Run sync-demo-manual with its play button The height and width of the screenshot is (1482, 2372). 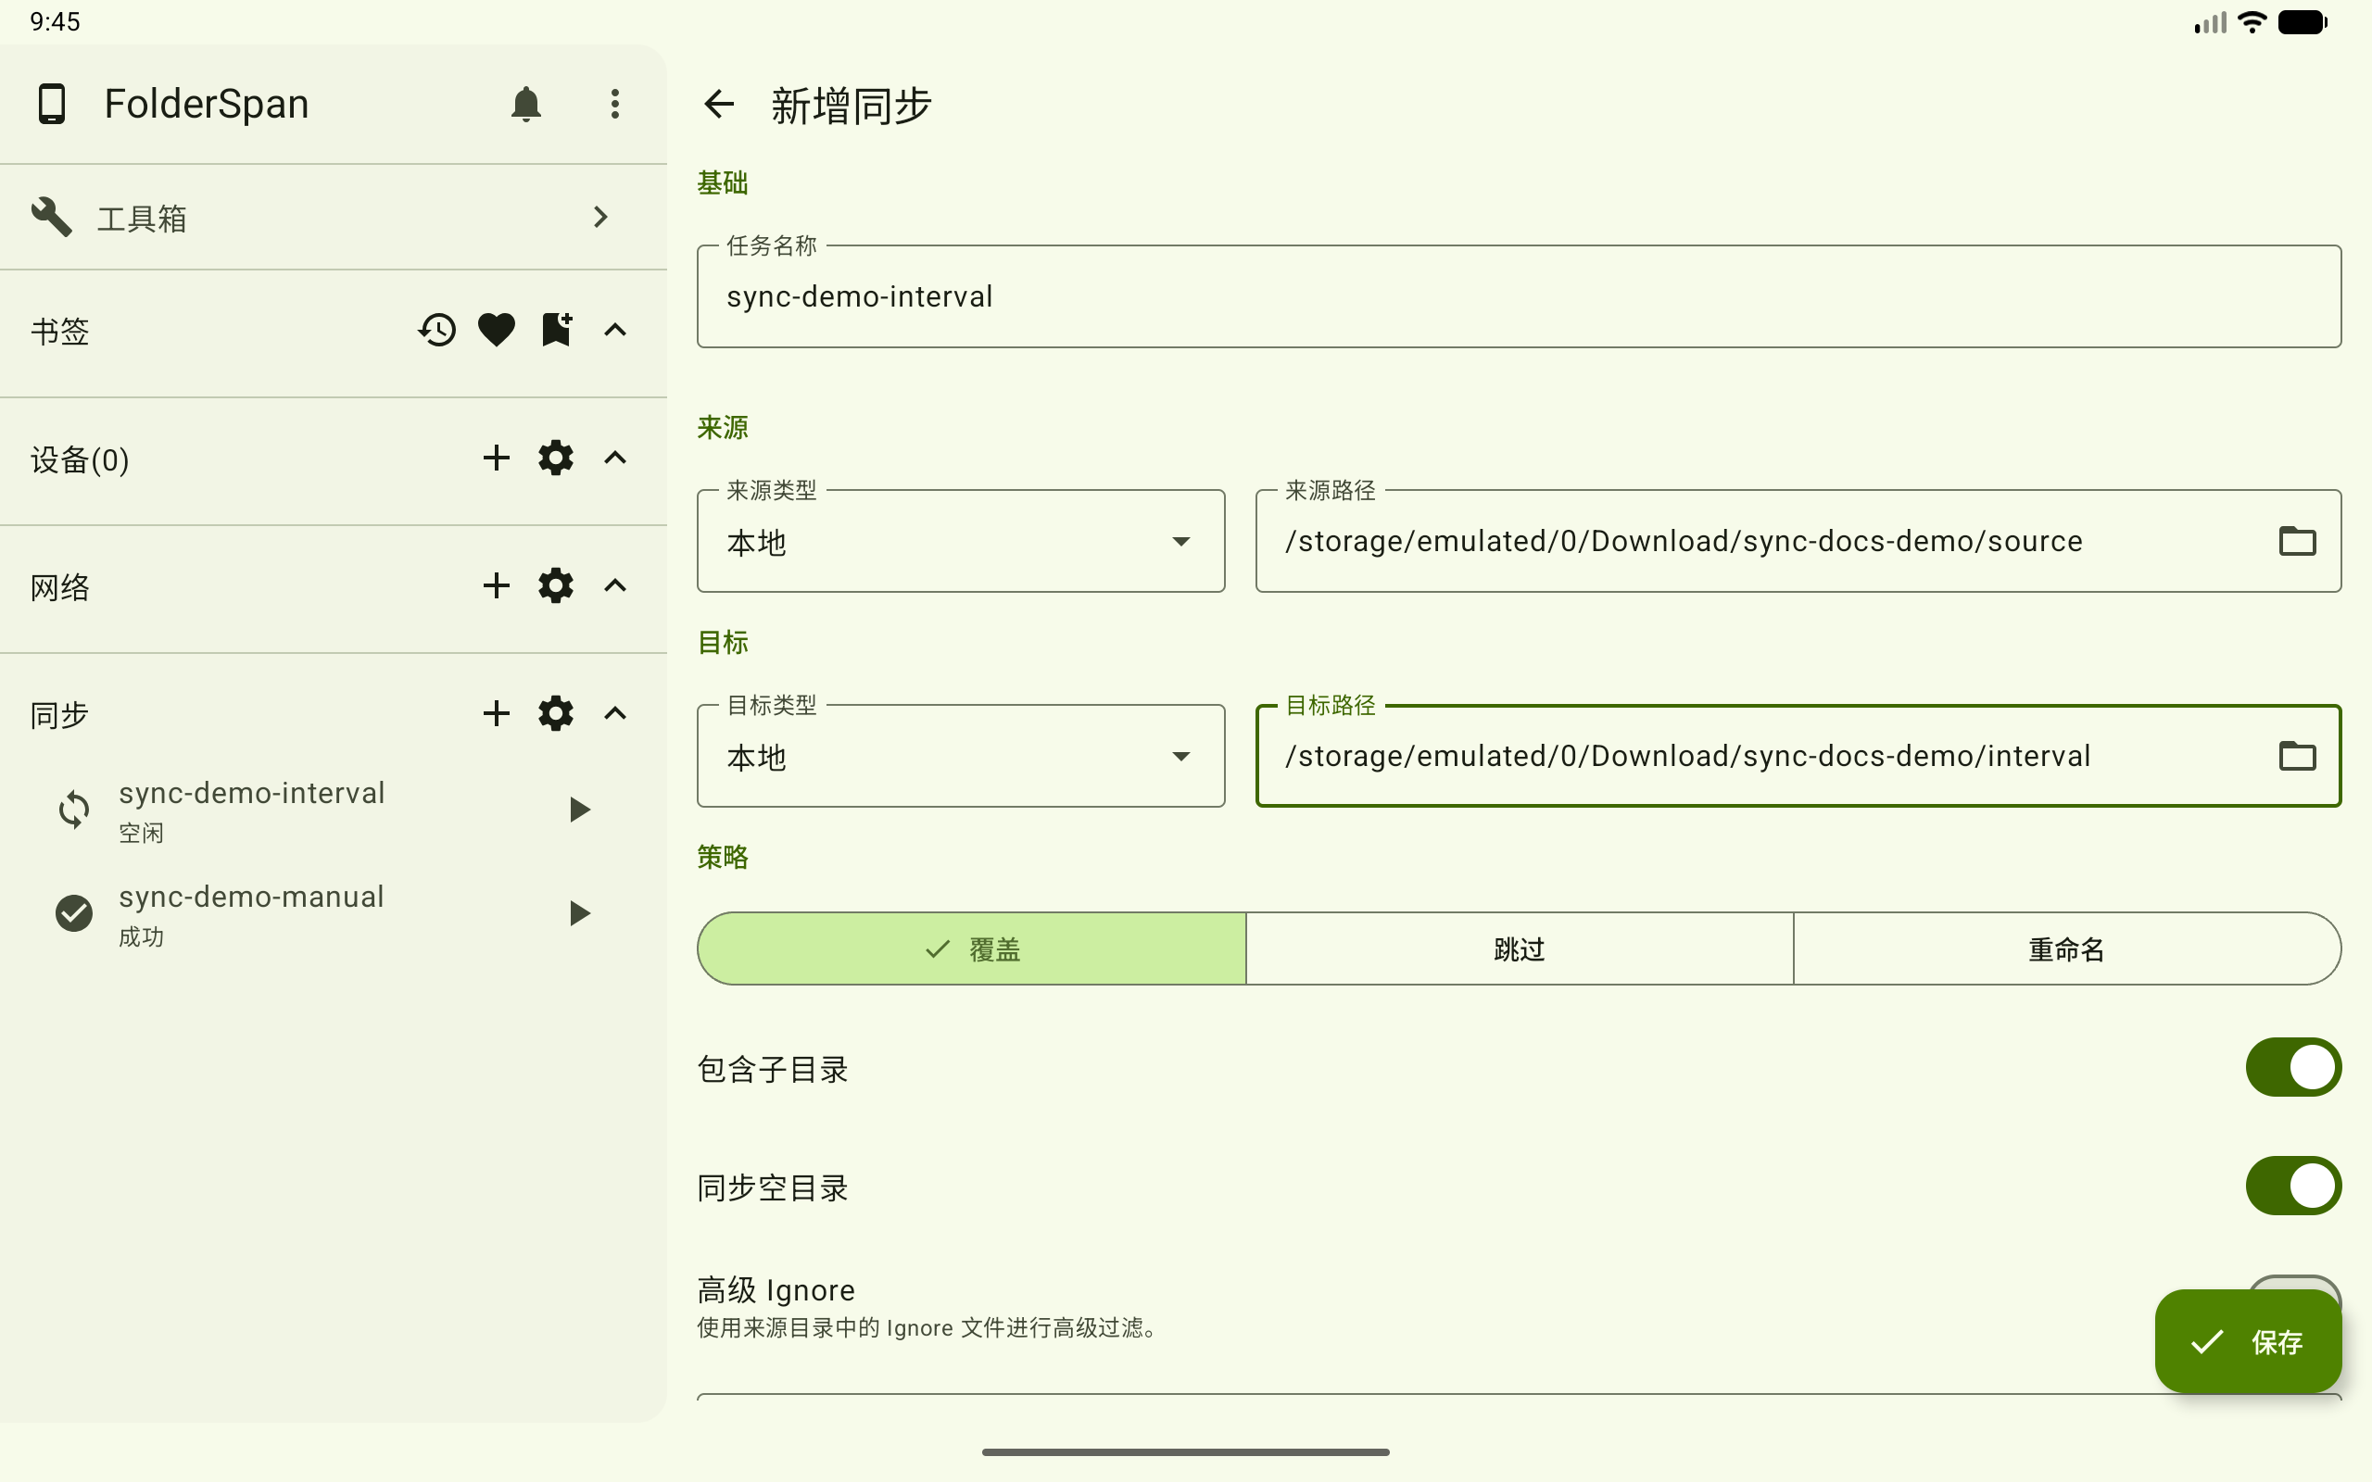coord(580,913)
